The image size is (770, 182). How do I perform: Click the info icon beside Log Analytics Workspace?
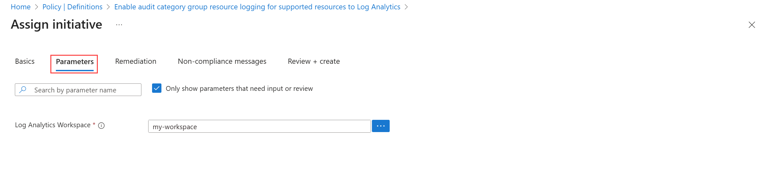coord(101,126)
